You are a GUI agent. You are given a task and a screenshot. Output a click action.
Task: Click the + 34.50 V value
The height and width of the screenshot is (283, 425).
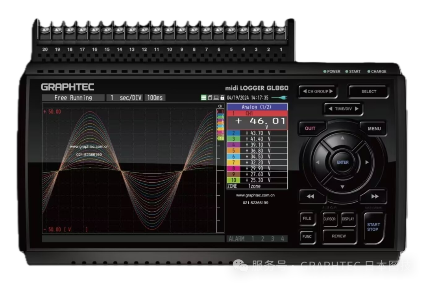click(258, 157)
